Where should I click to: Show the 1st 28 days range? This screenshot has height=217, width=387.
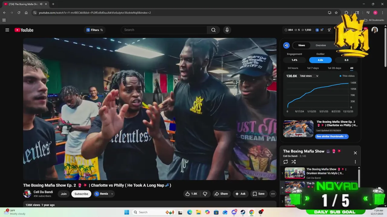click(x=334, y=68)
